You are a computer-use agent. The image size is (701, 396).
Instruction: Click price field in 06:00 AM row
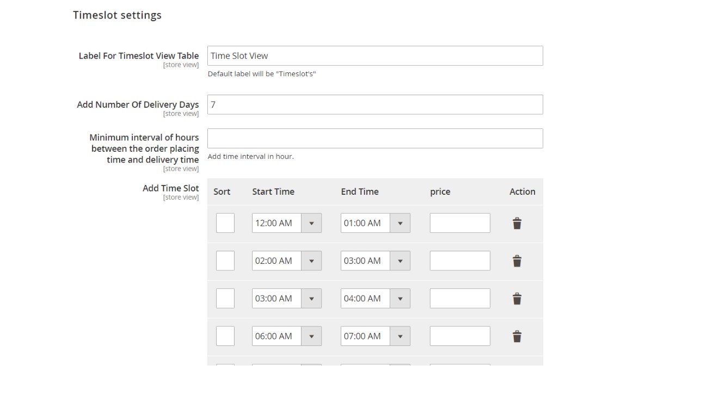(x=460, y=336)
